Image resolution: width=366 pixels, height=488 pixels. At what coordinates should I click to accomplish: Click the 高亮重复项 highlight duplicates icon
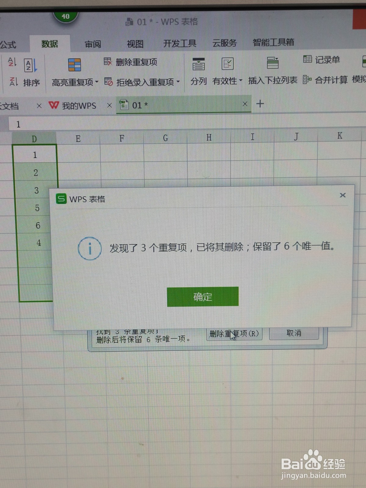[75, 65]
